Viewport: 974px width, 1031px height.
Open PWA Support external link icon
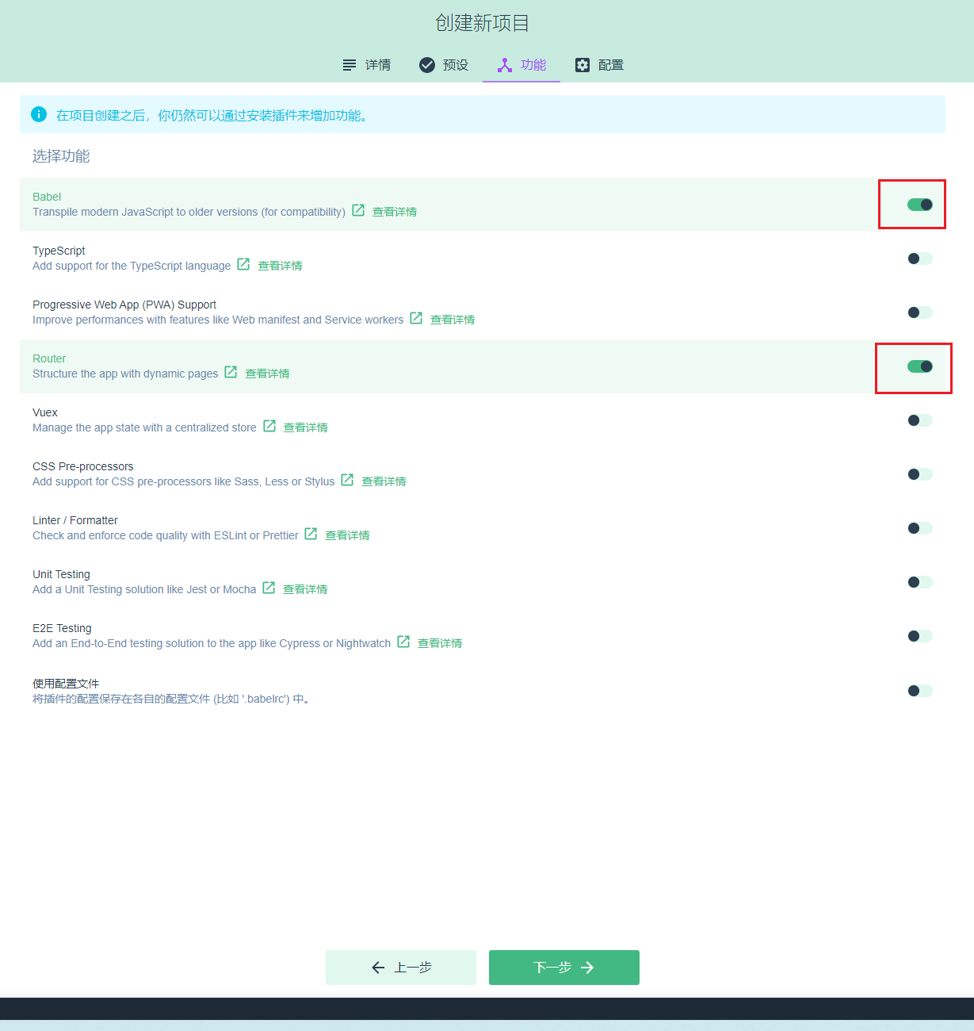point(416,318)
